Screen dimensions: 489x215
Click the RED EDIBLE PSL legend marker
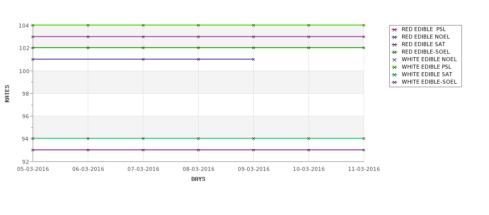pyautogui.click(x=395, y=30)
